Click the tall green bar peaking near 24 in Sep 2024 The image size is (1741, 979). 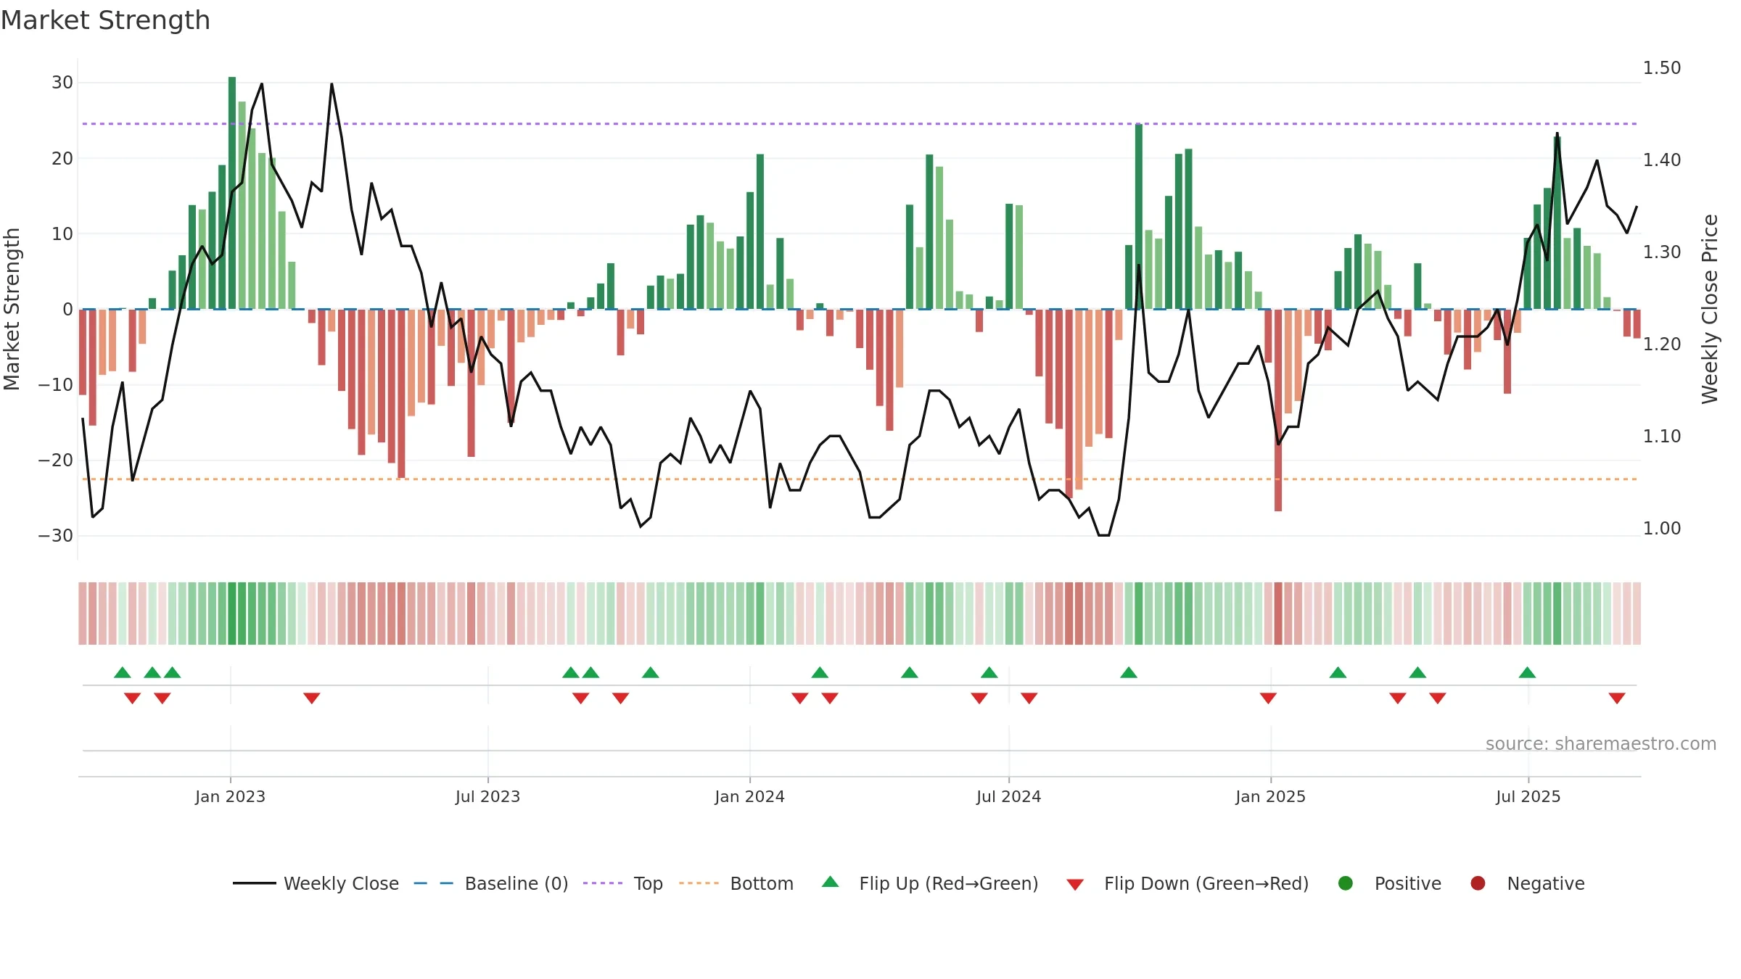click(1139, 217)
